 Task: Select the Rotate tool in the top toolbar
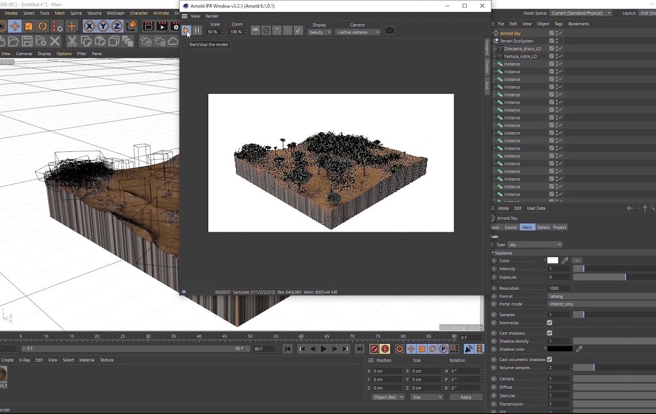click(43, 26)
